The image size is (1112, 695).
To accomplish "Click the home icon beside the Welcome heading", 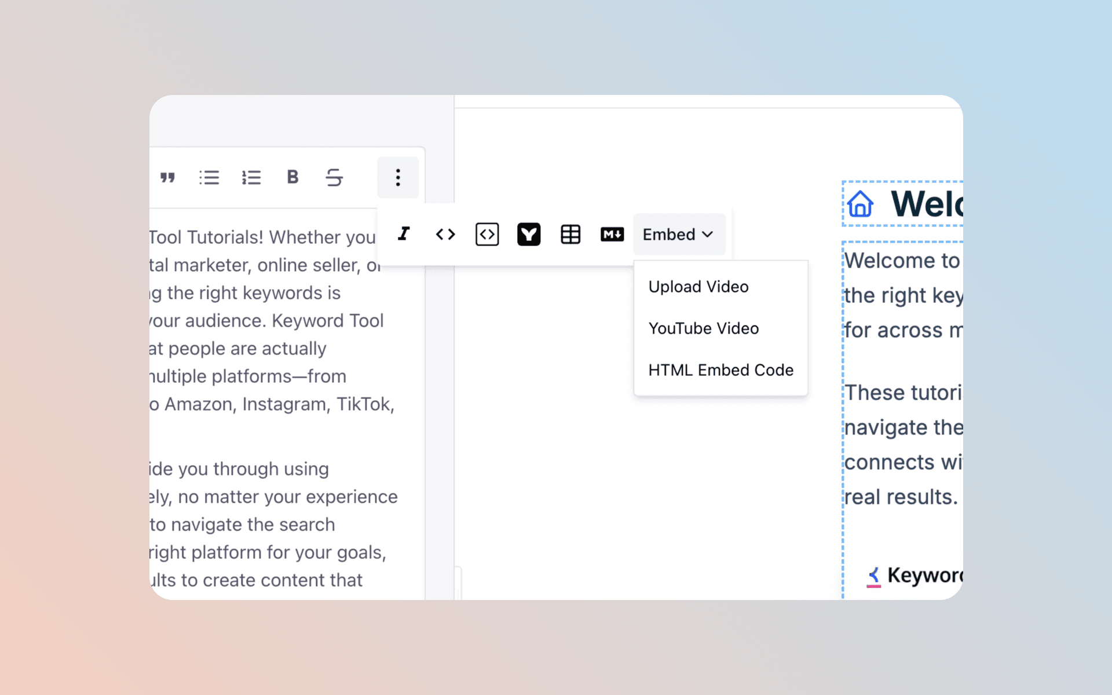I will 859,203.
